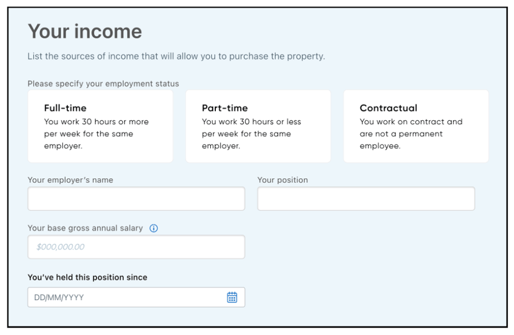Click the "Your income" heading
Image resolution: width=514 pixels, height=335 pixels.
[x=85, y=32]
